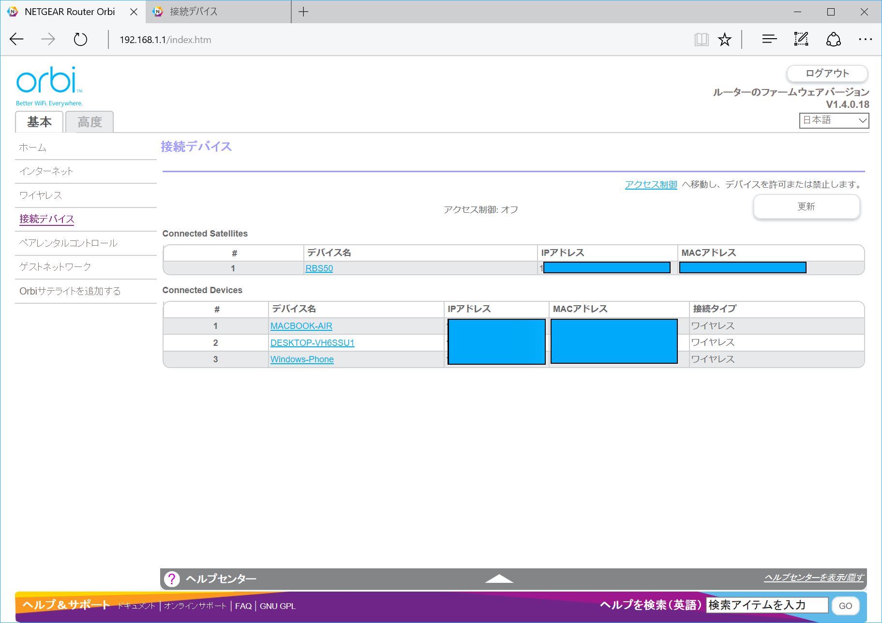Open a new browser tab

pyautogui.click(x=303, y=12)
